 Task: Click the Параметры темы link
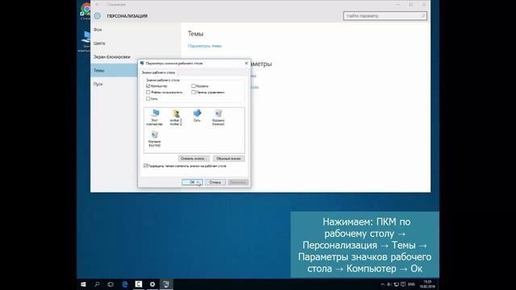pyautogui.click(x=204, y=46)
